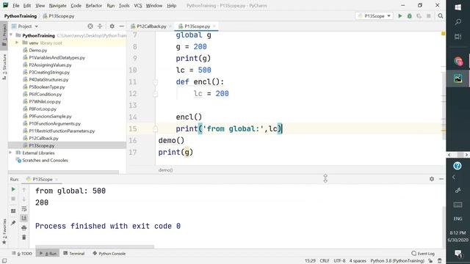Pin the Run tab
Image resolution: width=470 pixels, height=264 pixels.
[x=13, y=223]
